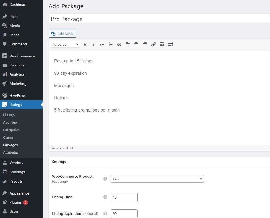Open Marketing via the megaphone icon

5,84
